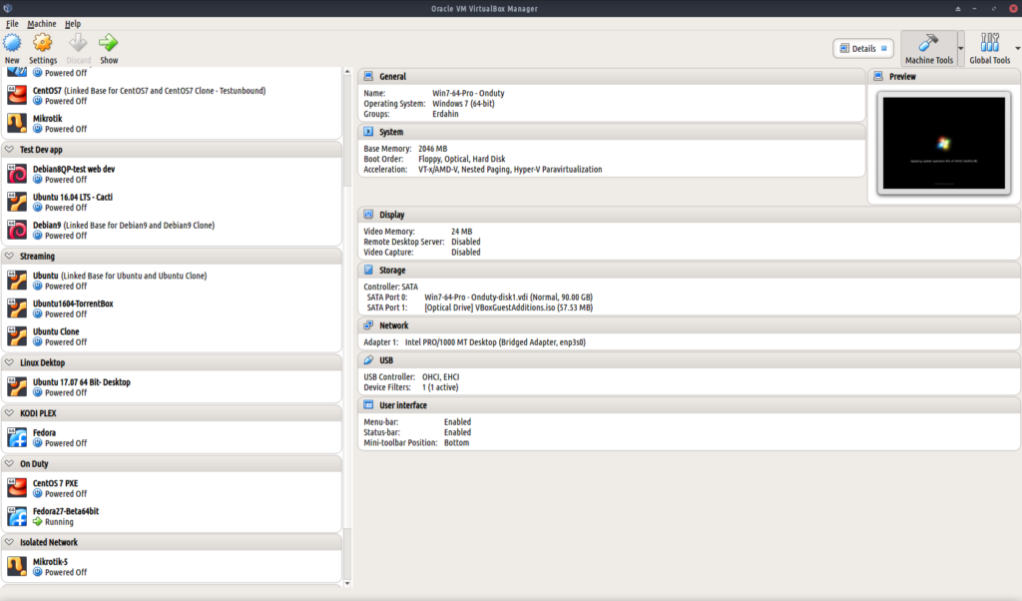Collapse the On Duty group

[9, 463]
